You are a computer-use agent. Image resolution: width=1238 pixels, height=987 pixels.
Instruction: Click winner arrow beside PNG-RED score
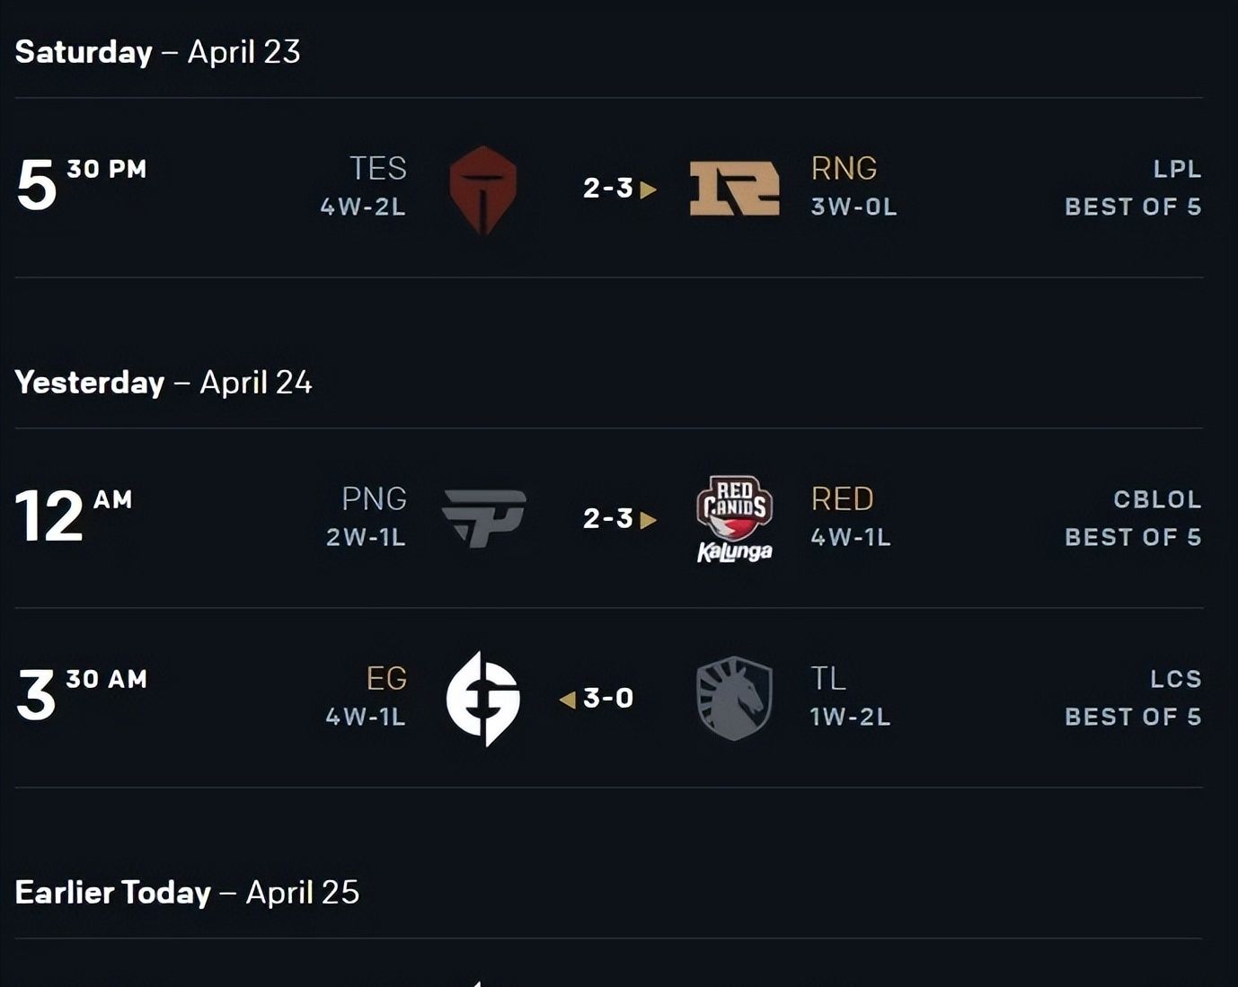pyautogui.click(x=648, y=520)
